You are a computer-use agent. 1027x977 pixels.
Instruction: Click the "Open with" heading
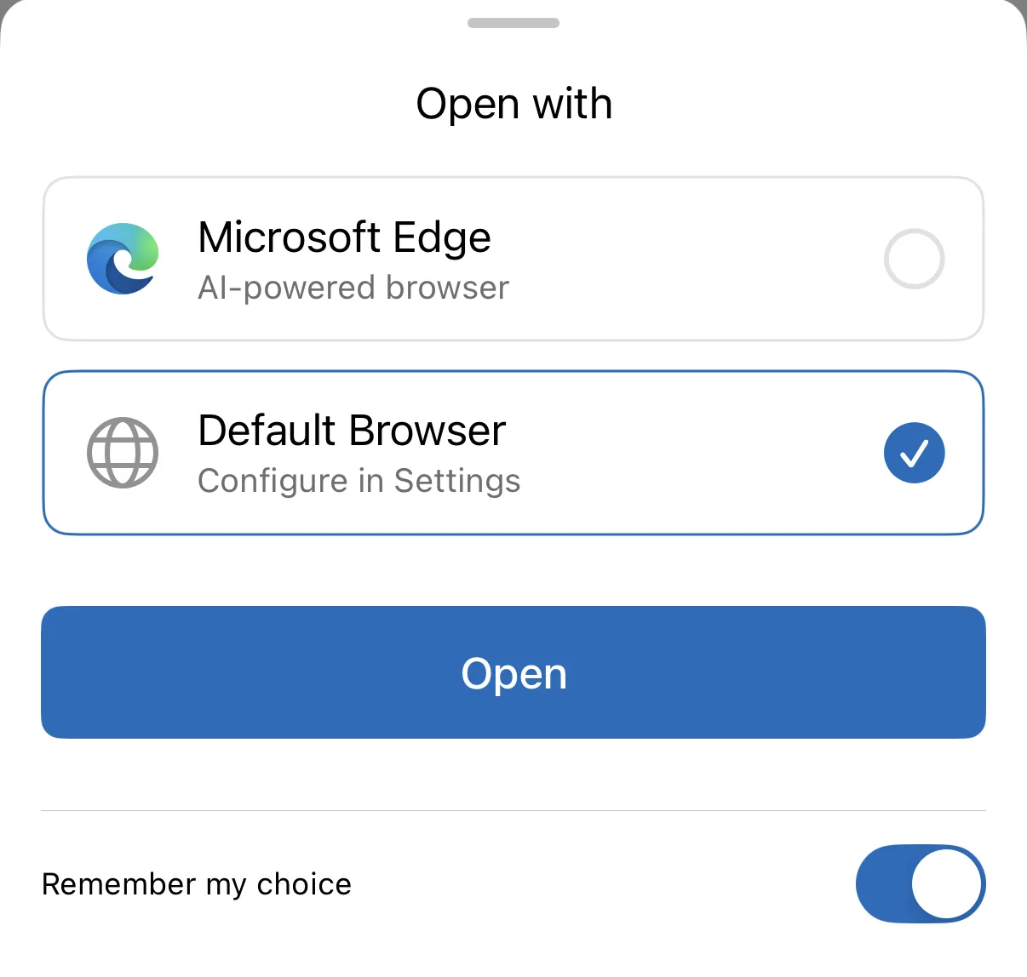coord(513,104)
